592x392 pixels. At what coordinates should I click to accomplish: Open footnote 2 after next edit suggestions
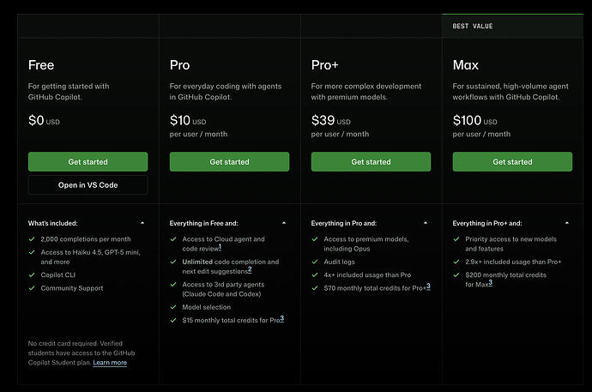[250, 269]
